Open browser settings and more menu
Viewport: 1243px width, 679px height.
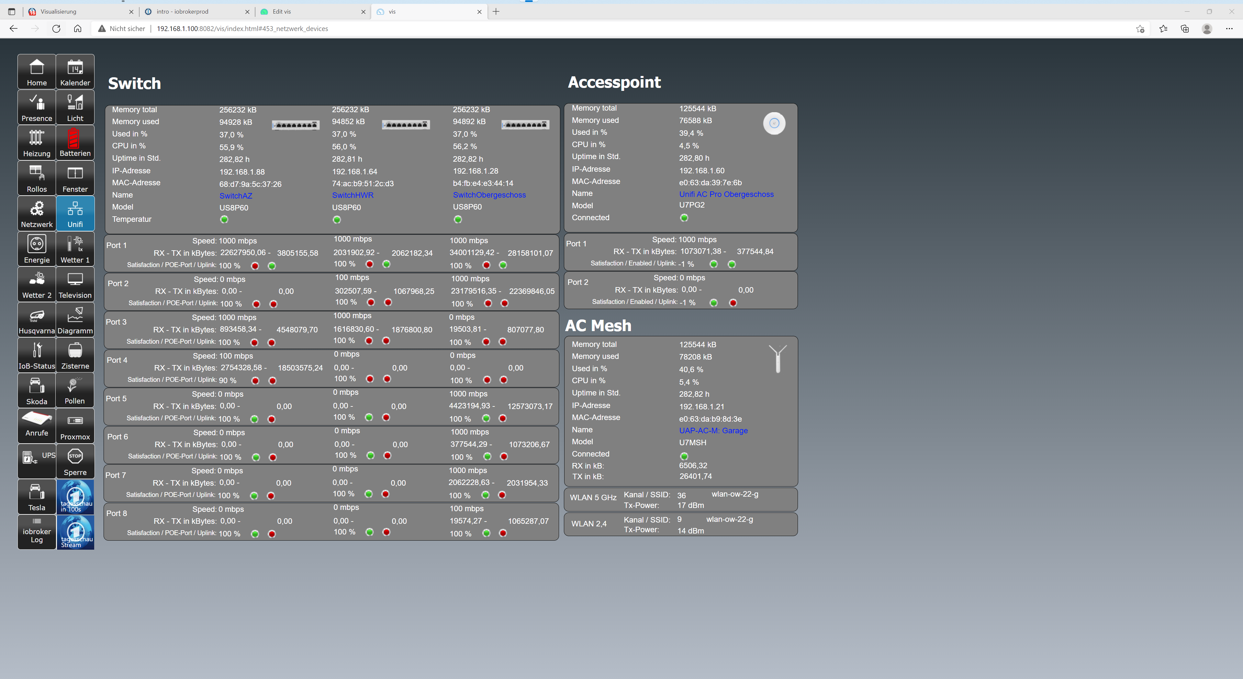click(x=1228, y=28)
